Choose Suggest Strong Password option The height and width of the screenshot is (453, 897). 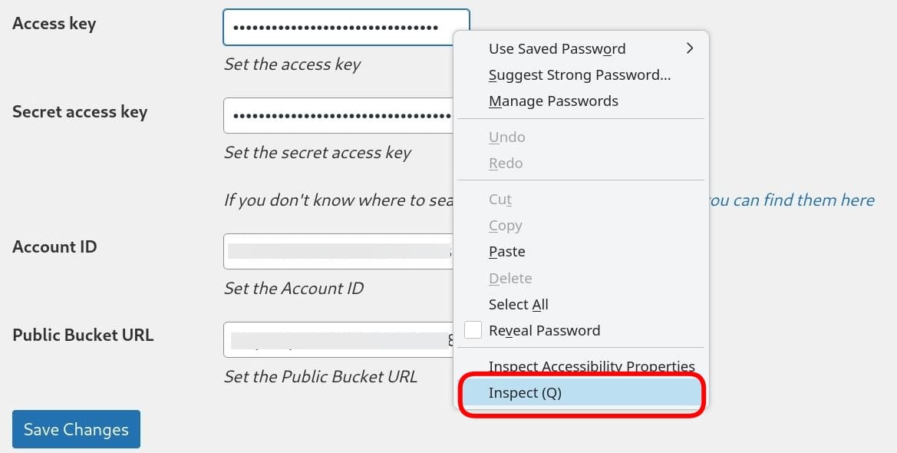579,75
